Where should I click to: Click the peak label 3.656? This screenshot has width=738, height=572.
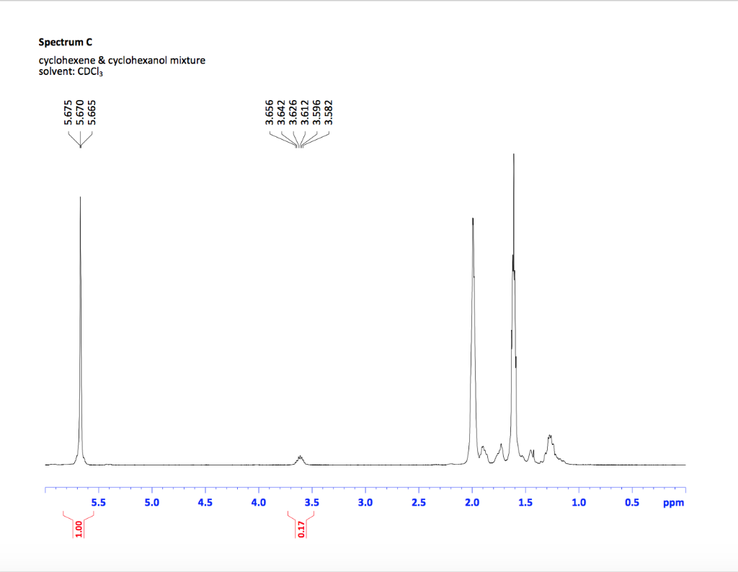click(x=268, y=112)
